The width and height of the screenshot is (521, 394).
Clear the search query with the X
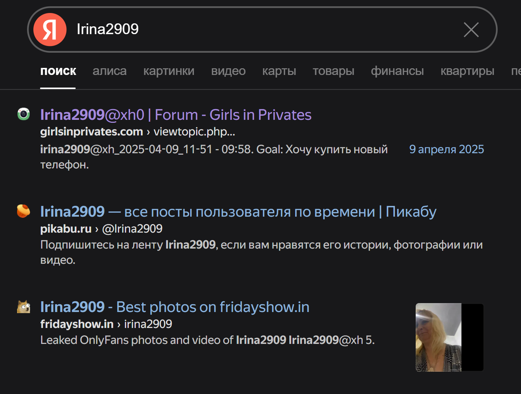(471, 30)
